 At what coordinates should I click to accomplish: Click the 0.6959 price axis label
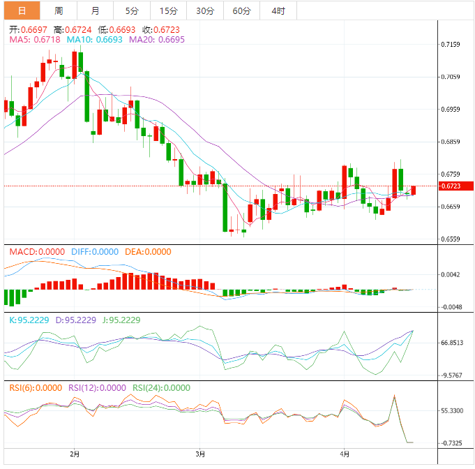coord(451,110)
